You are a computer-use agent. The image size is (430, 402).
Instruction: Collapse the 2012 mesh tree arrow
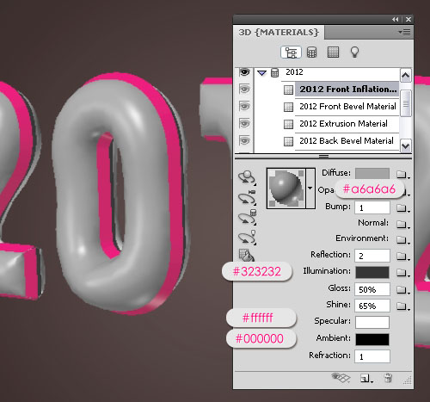pos(261,73)
